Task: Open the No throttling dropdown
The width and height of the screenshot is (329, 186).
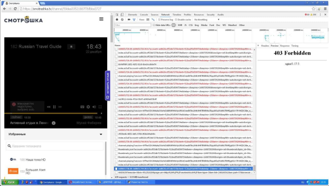Action: (207, 20)
